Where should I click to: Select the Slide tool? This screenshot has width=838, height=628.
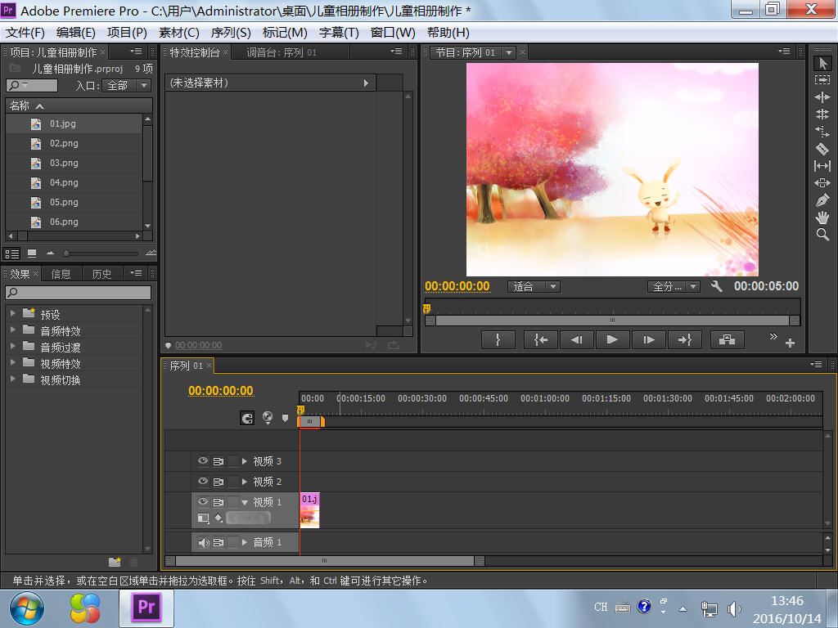pyautogui.click(x=822, y=182)
